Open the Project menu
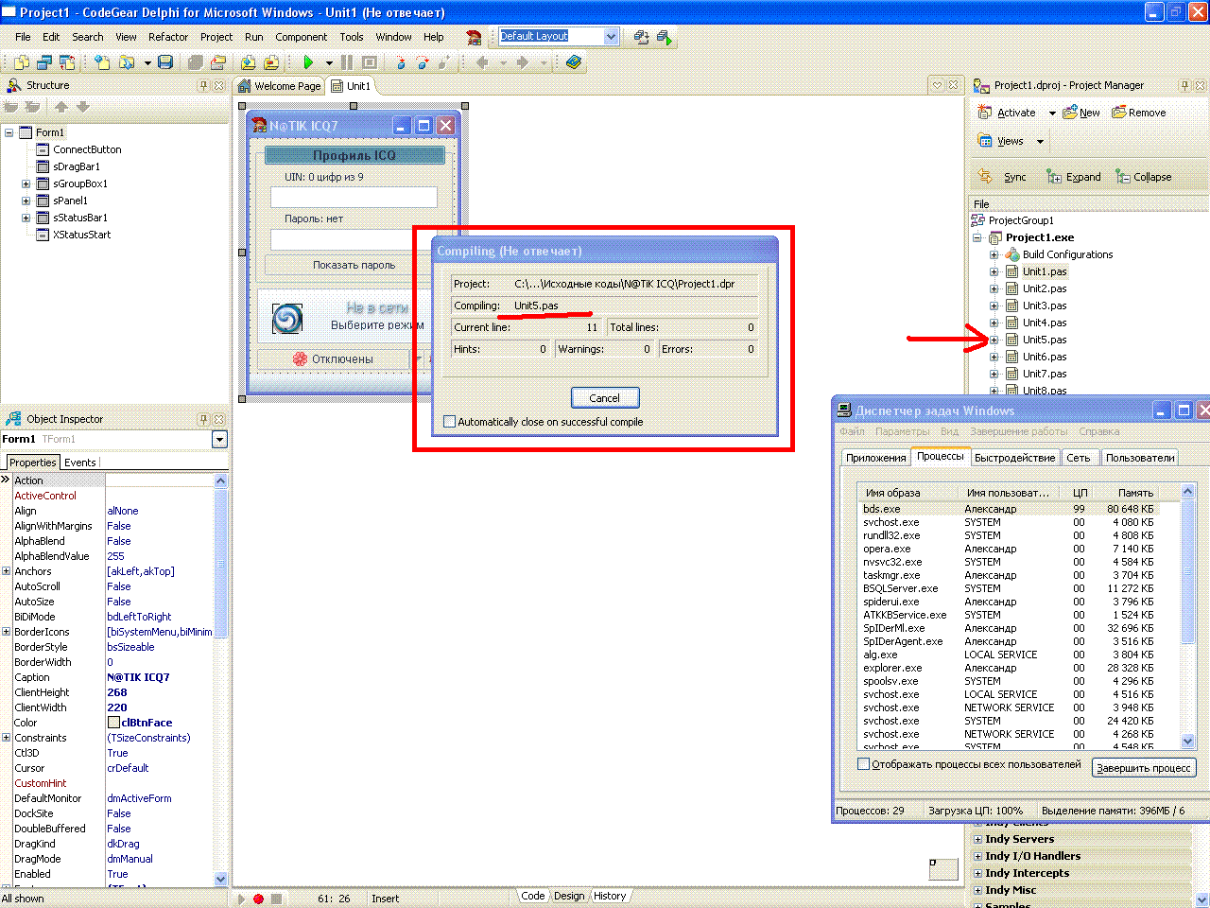The height and width of the screenshot is (908, 1210). [216, 37]
